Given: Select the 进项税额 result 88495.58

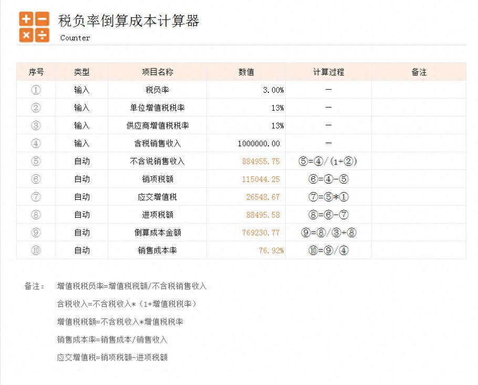Looking at the screenshot, I should coord(263,215).
